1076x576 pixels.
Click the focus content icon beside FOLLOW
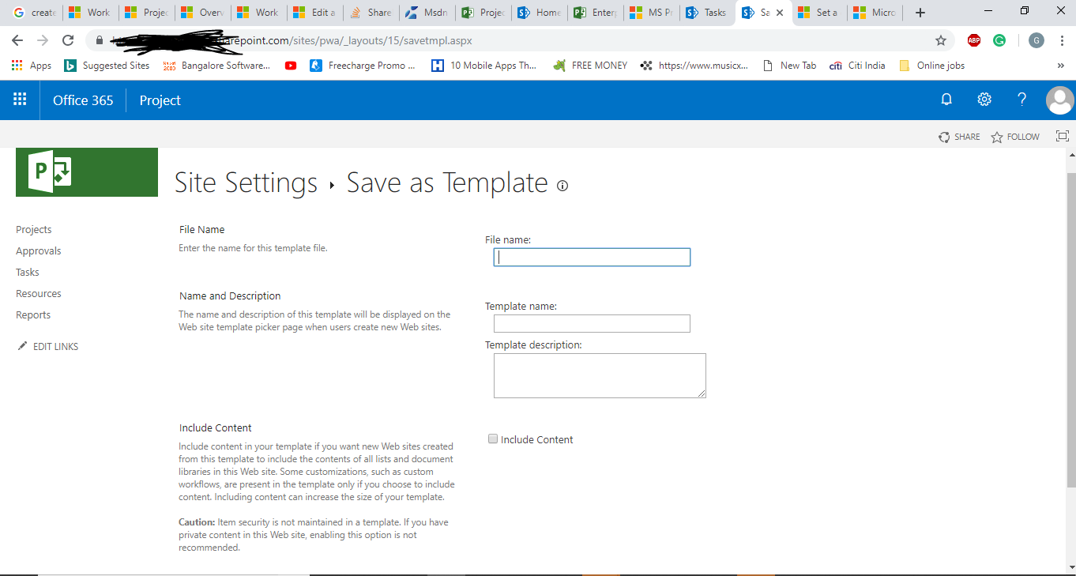(1062, 137)
